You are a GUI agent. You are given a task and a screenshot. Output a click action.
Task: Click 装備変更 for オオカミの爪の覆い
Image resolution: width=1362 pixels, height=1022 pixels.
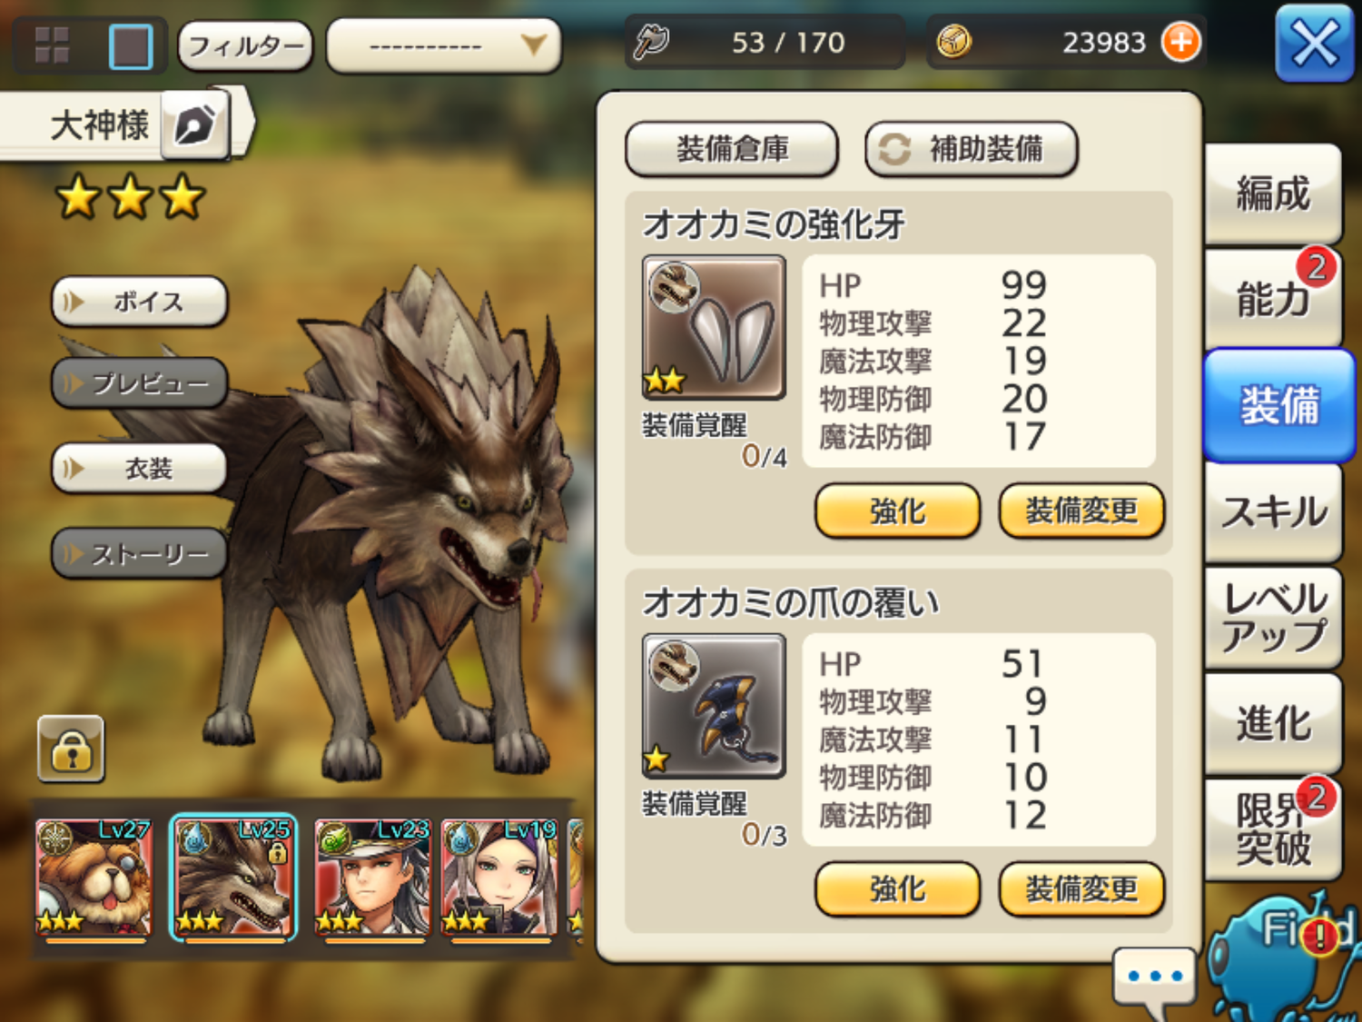click(1081, 888)
